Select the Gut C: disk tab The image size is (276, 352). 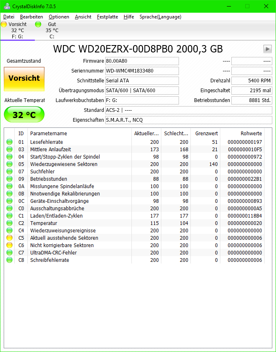[52, 30]
